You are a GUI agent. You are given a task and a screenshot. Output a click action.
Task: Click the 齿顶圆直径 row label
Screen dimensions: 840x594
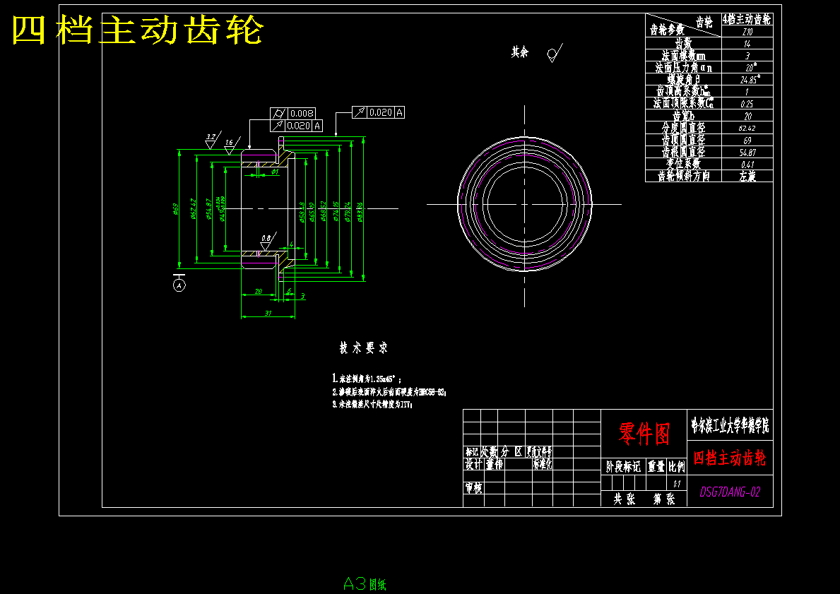[684, 140]
